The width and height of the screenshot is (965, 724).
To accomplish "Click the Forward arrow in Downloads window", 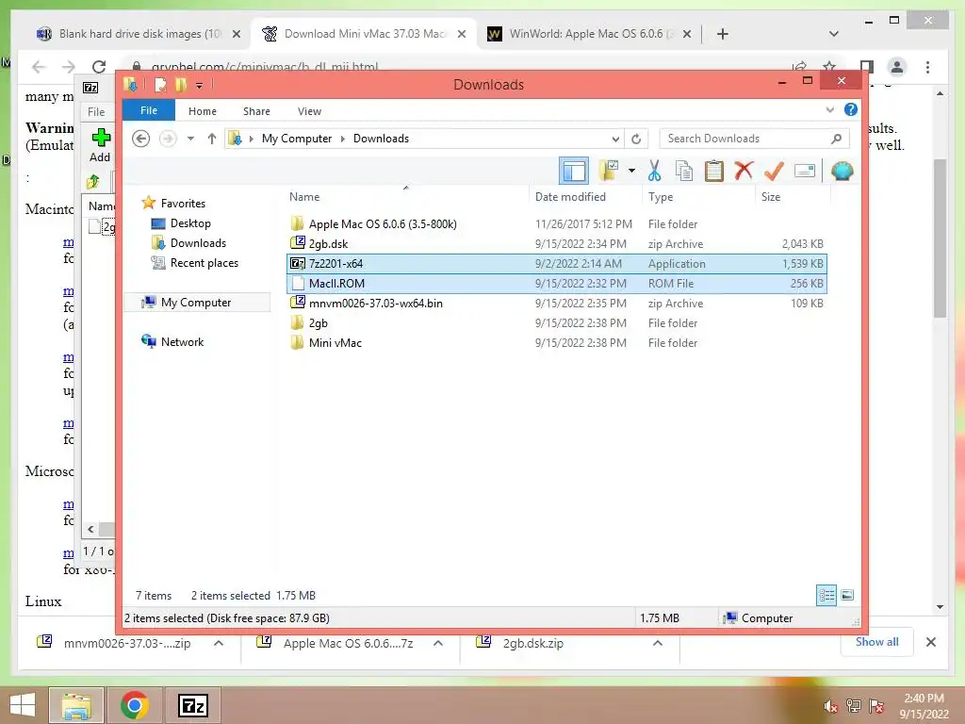I will click(168, 139).
